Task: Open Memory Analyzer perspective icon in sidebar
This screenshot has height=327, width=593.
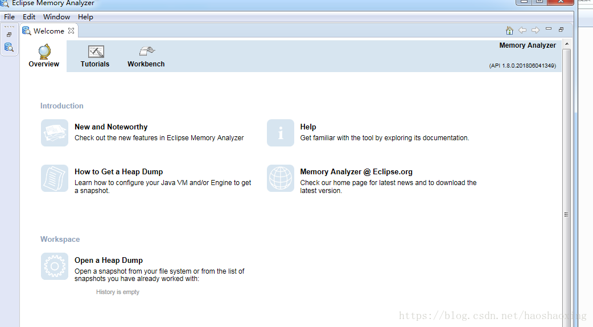Action: coord(9,47)
